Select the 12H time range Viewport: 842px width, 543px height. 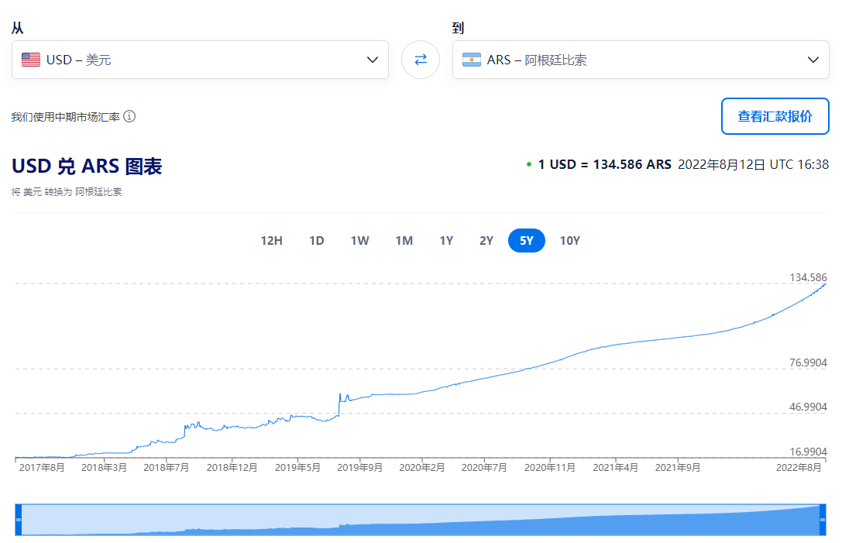click(272, 241)
